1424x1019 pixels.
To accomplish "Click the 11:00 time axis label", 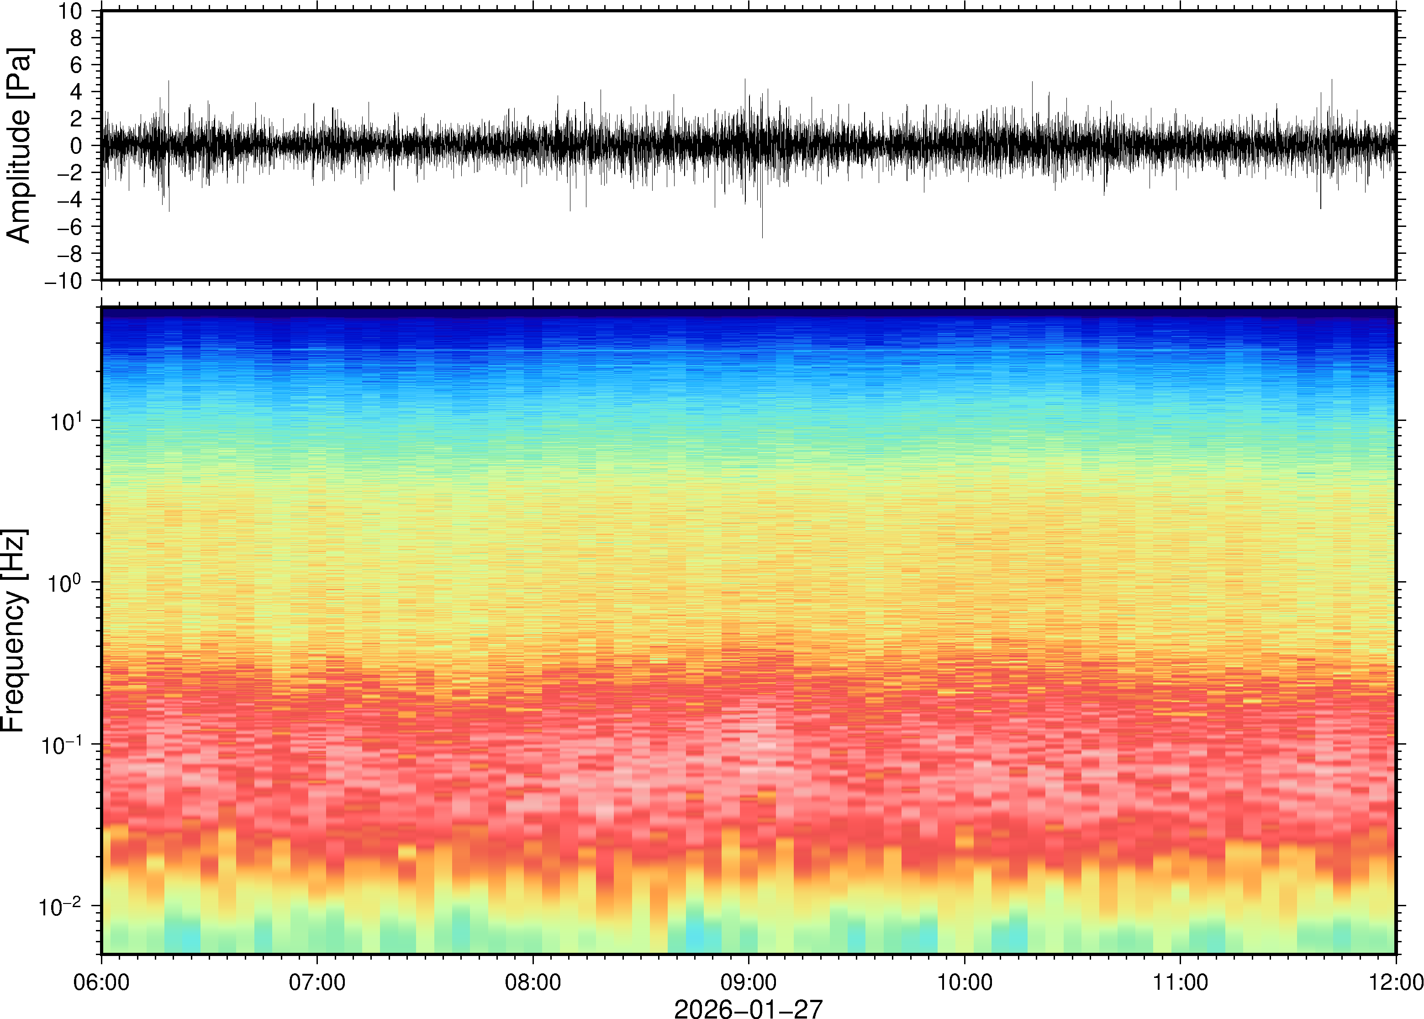I will [x=1180, y=982].
